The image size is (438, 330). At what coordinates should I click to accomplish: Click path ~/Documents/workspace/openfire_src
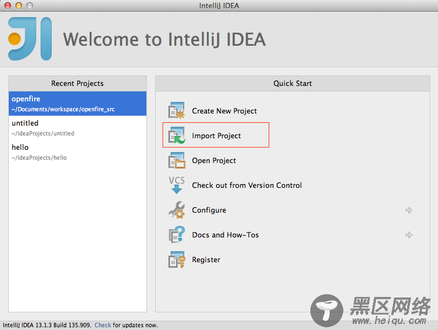(x=63, y=109)
